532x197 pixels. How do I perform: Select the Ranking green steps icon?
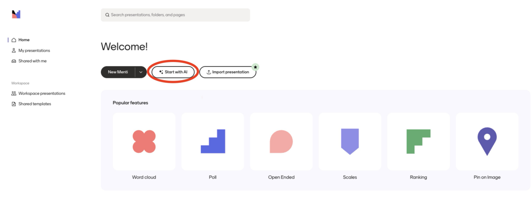point(418,141)
